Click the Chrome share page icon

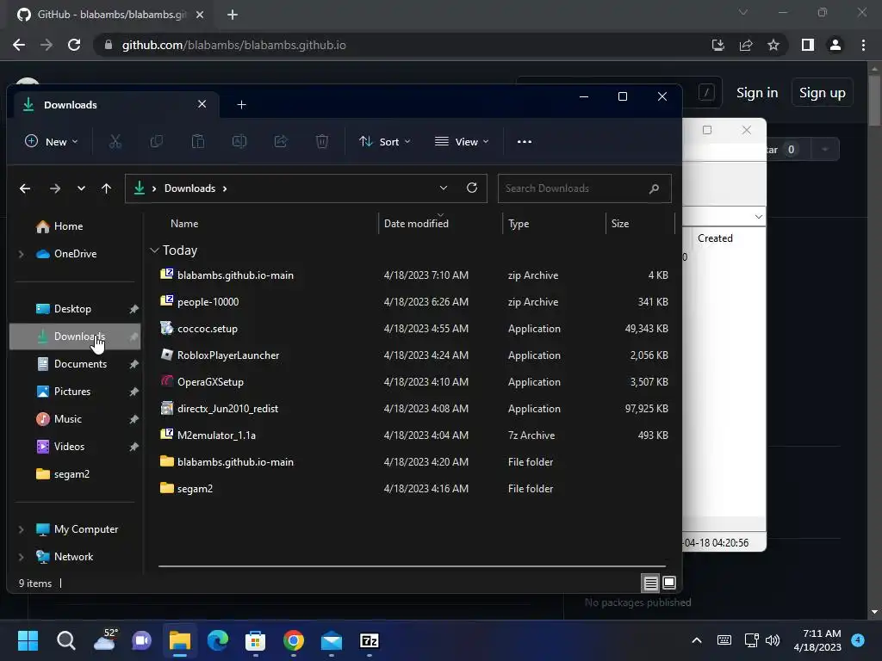pos(746,45)
